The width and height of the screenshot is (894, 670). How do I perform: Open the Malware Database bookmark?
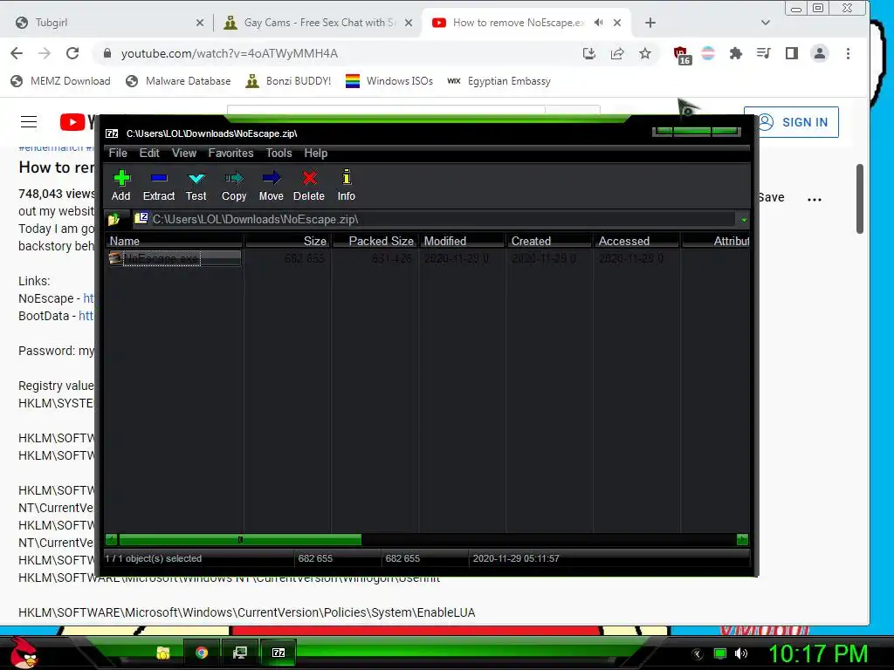(178, 81)
